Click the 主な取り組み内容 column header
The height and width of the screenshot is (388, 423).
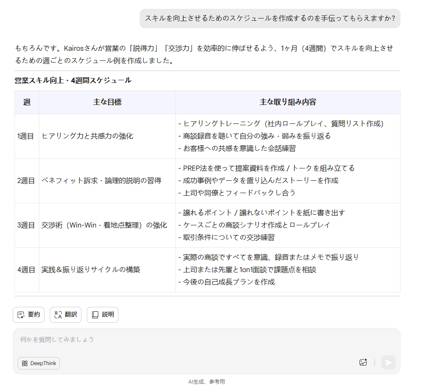pyautogui.click(x=288, y=102)
